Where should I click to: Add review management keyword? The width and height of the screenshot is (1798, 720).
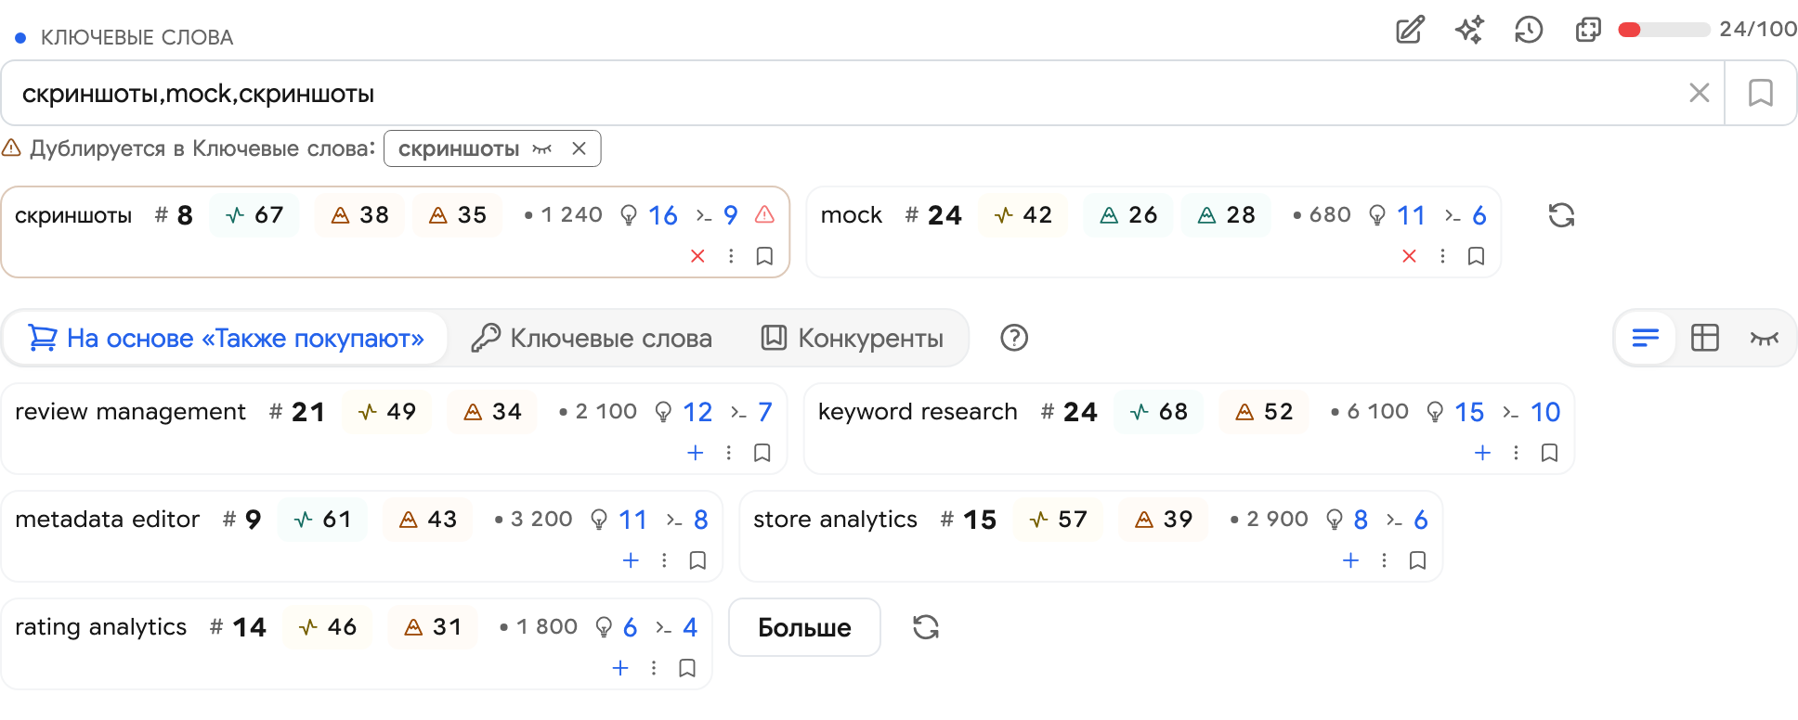(695, 453)
